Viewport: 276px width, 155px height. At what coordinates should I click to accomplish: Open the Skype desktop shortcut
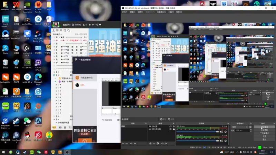click(5, 49)
